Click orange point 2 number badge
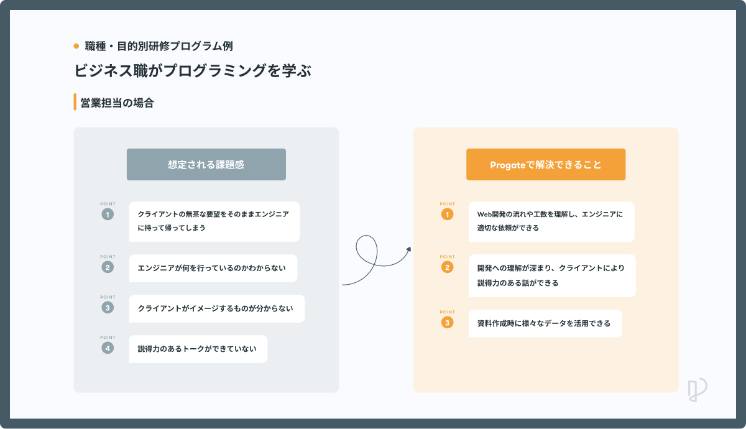The height and width of the screenshot is (429, 746). (447, 267)
